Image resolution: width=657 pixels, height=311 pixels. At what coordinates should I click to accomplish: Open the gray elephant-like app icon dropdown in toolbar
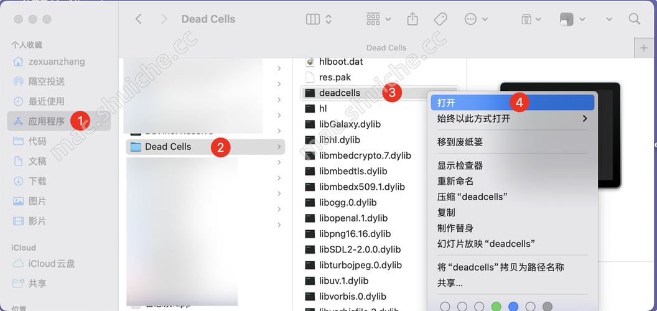point(572,19)
